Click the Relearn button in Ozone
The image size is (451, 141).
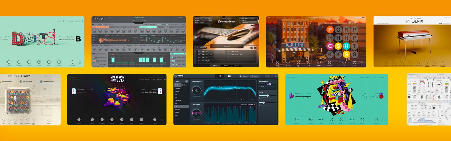[x=254, y=76]
